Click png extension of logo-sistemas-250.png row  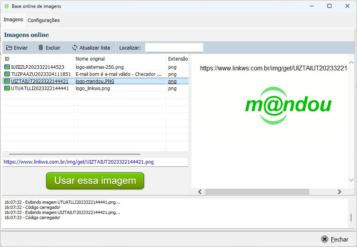[x=172, y=67]
